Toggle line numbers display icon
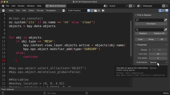The image size is (170, 95). pyautogui.click(x=160, y=11)
